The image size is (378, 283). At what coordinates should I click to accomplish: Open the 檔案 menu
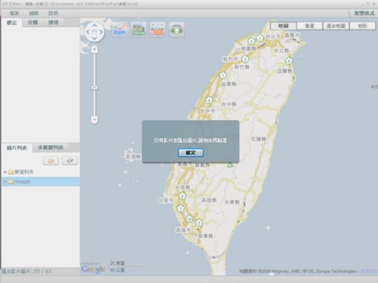click(14, 14)
